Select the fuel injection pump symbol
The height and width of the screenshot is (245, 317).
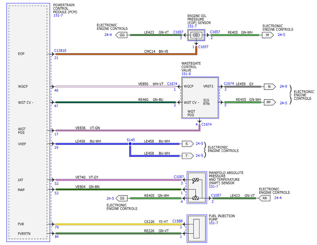(x=196, y=229)
